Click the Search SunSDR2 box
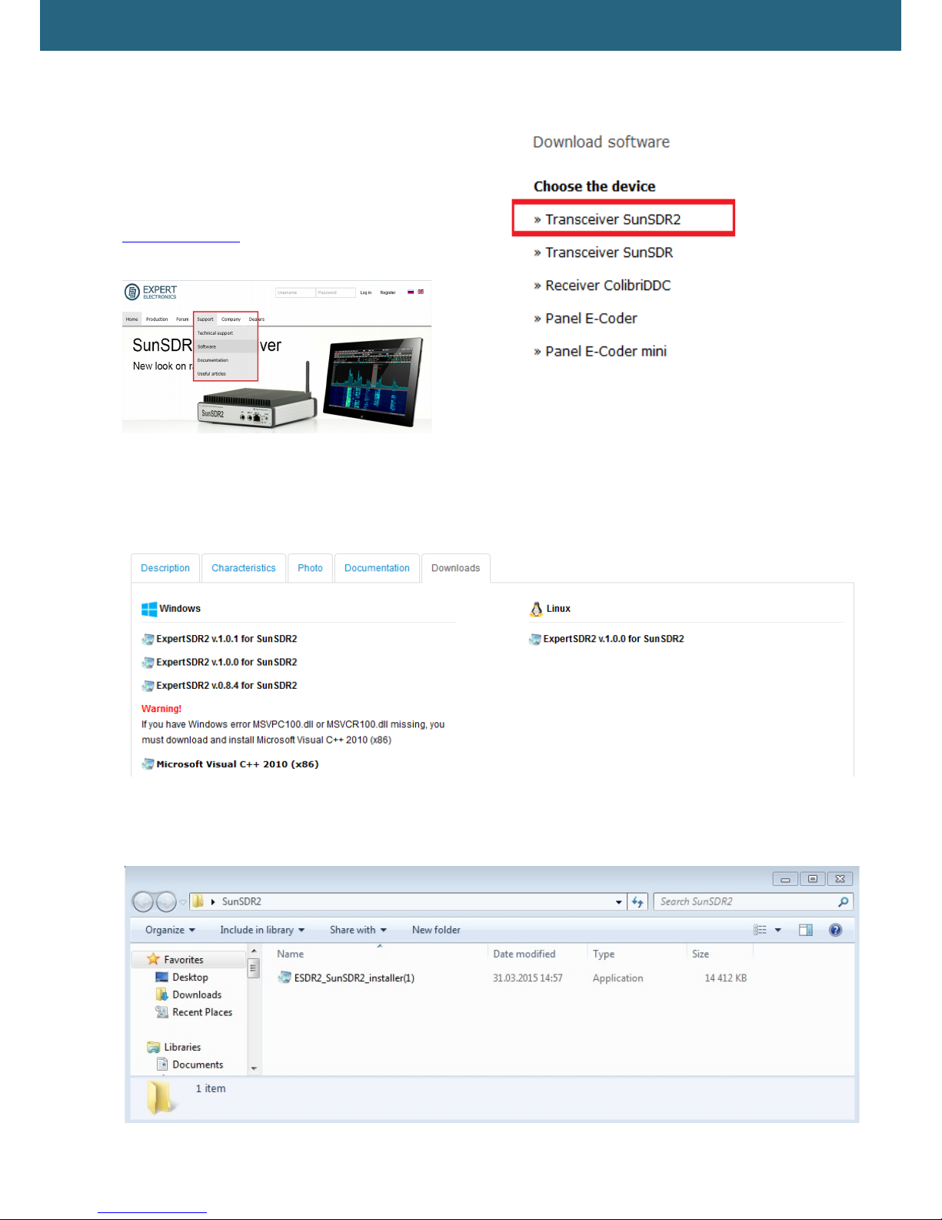 coord(754,901)
